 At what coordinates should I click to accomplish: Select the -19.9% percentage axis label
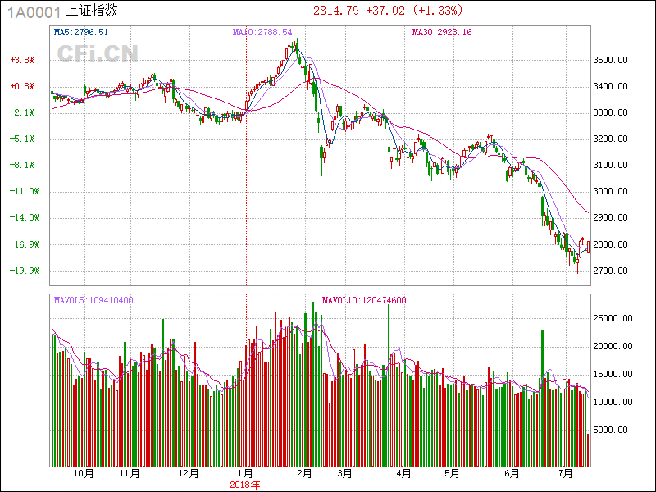(22, 271)
